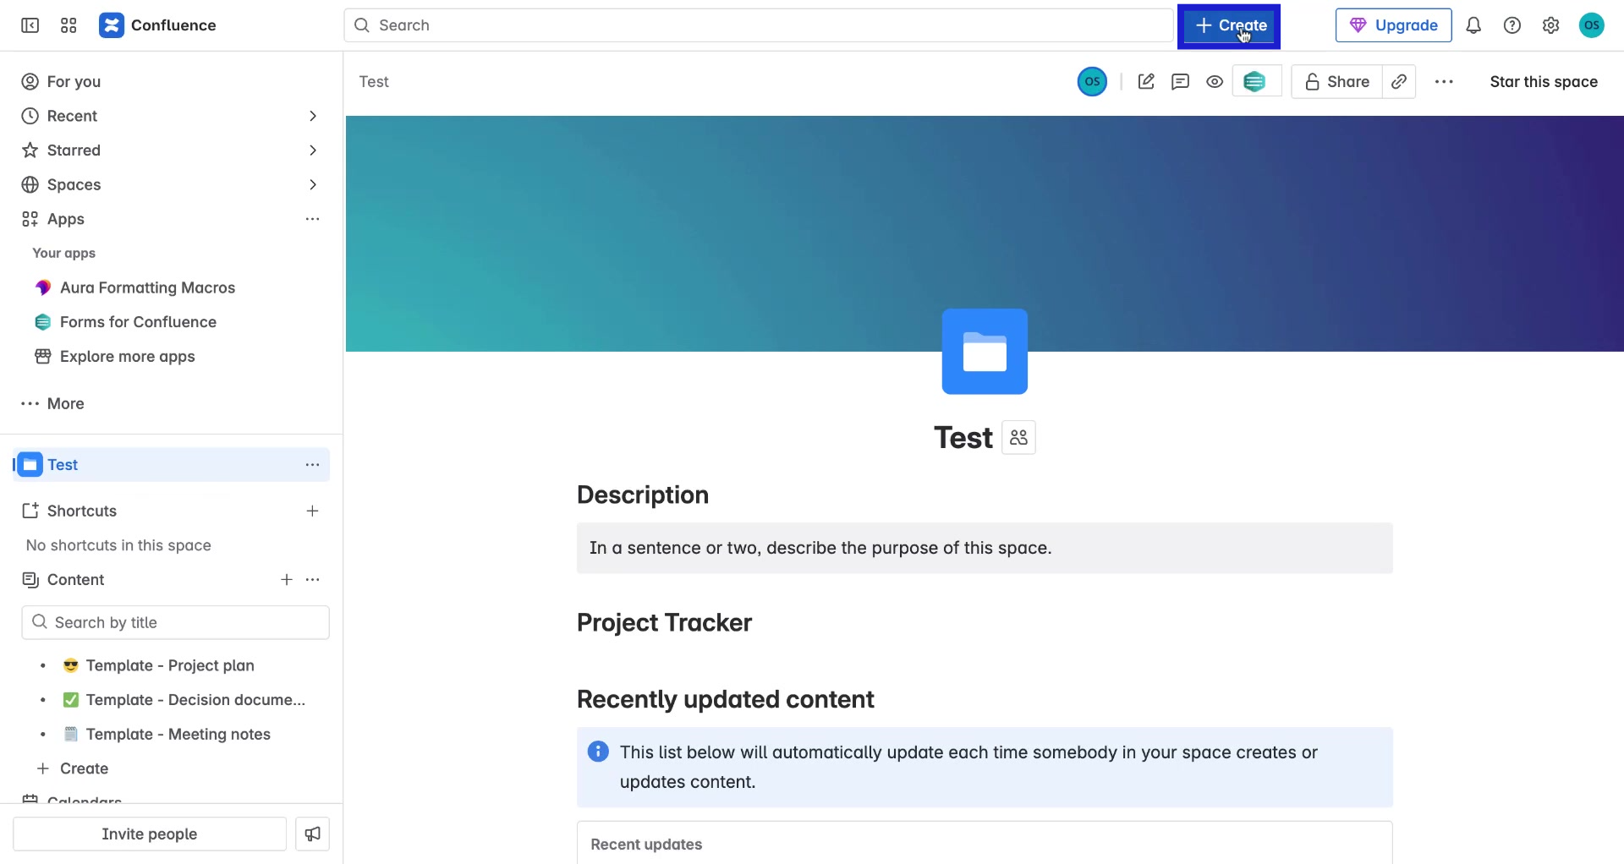Screen dimensions: 1624x864
Task: Click Invite people
Action: [x=149, y=834]
